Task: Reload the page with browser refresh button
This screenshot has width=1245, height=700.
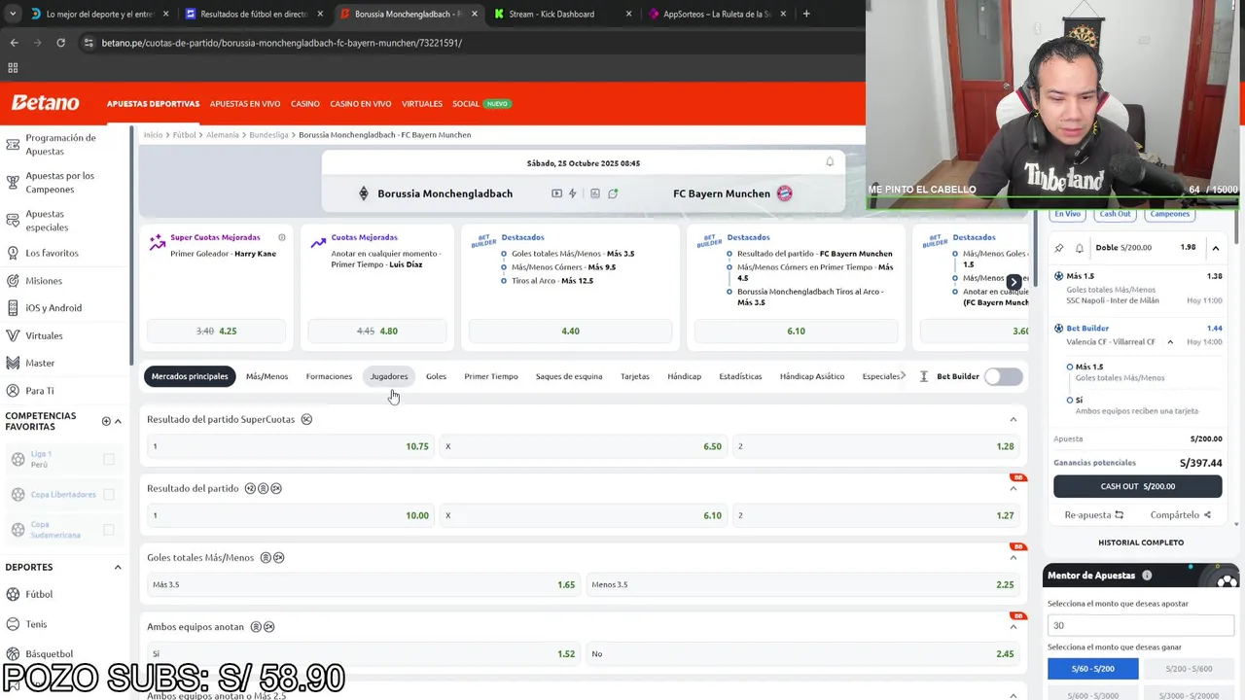Action: point(60,43)
